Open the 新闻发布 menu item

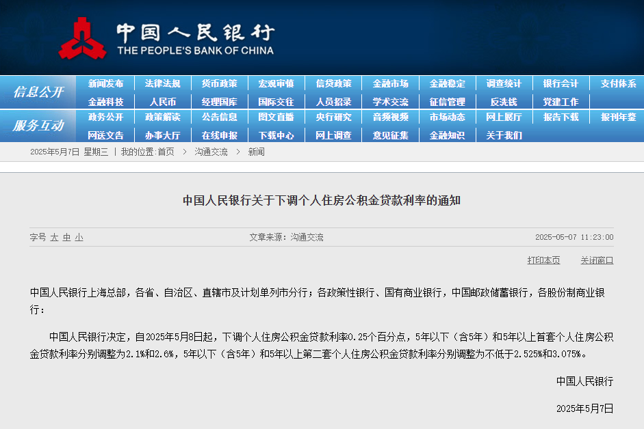[x=105, y=83]
